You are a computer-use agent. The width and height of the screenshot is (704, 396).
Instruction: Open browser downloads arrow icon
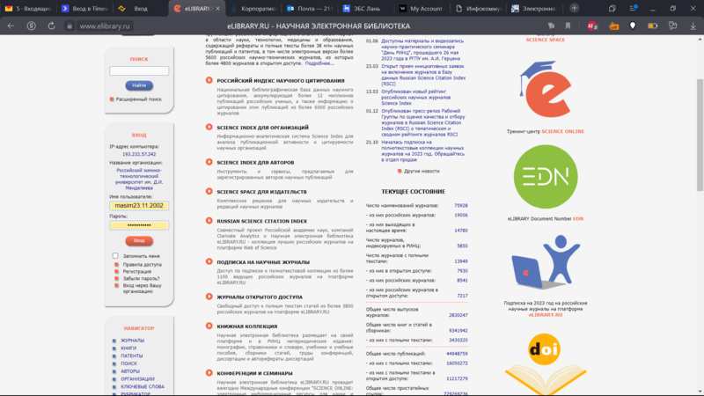pyautogui.click(x=693, y=26)
